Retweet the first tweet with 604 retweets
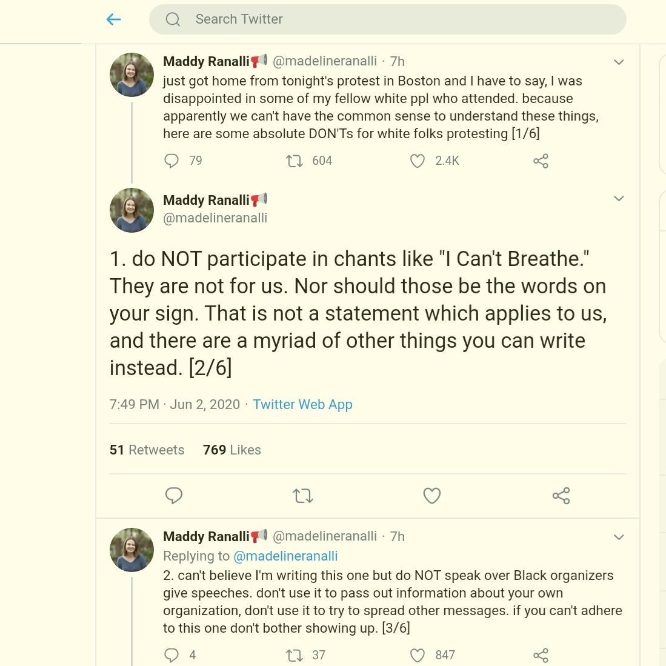 (x=295, y=161)
